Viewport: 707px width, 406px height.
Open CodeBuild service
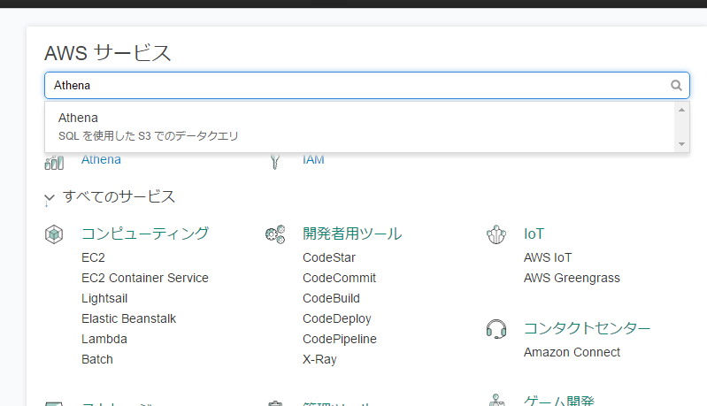pyautogui.click(x=332, y=298)
